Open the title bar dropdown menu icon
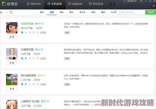Screen dimensions: 156x109 tap(141, 1)
